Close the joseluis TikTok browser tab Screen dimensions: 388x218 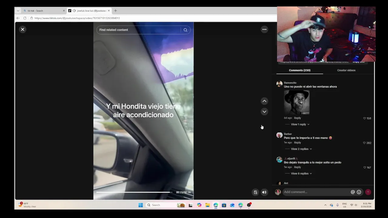pyautogui.click(x=109, y=11)
